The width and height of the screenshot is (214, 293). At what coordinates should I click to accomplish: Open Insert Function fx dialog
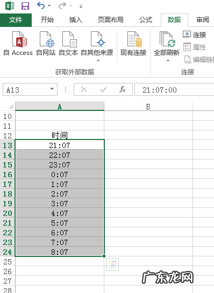(x=123, y=90)
